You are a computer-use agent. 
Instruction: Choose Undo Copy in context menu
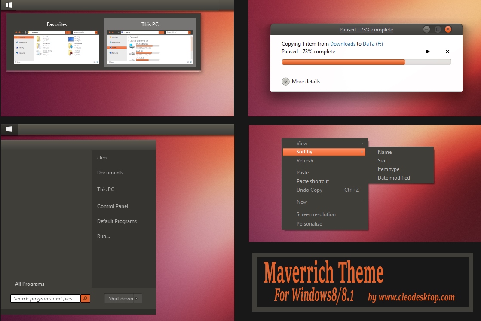pyautogui.click(x=324, y=190)
